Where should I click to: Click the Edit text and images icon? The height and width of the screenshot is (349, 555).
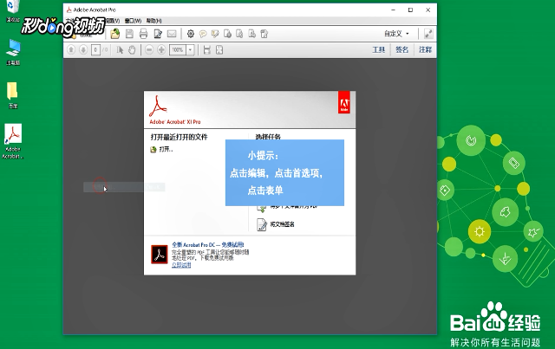click(158, 34)
